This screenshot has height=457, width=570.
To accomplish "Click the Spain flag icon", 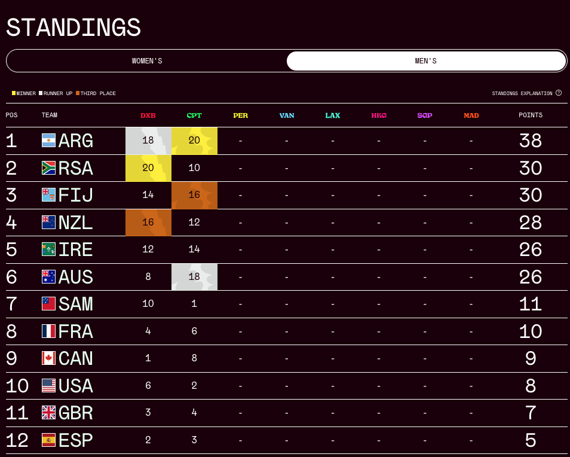I will [49, 440].
